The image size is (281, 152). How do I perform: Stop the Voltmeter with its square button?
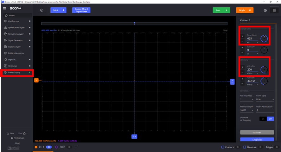[x=30, y=66]
